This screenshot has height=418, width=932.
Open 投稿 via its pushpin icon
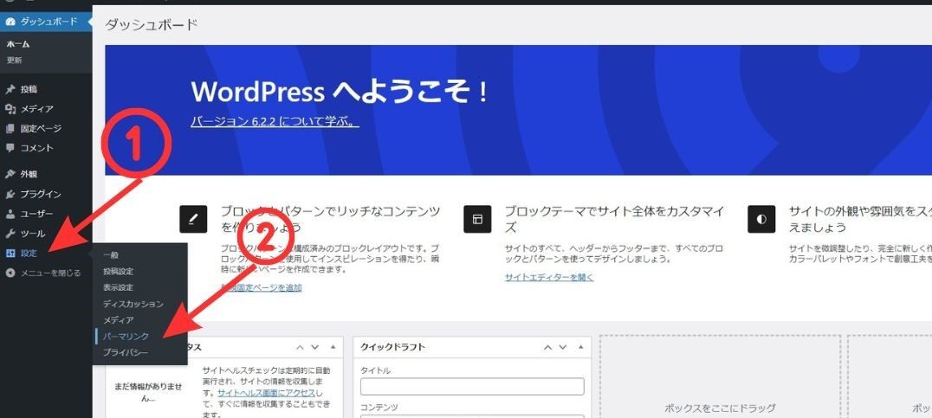point(10,89)
